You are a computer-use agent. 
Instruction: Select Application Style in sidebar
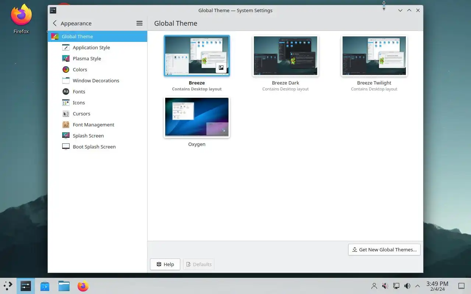[98, 47]
